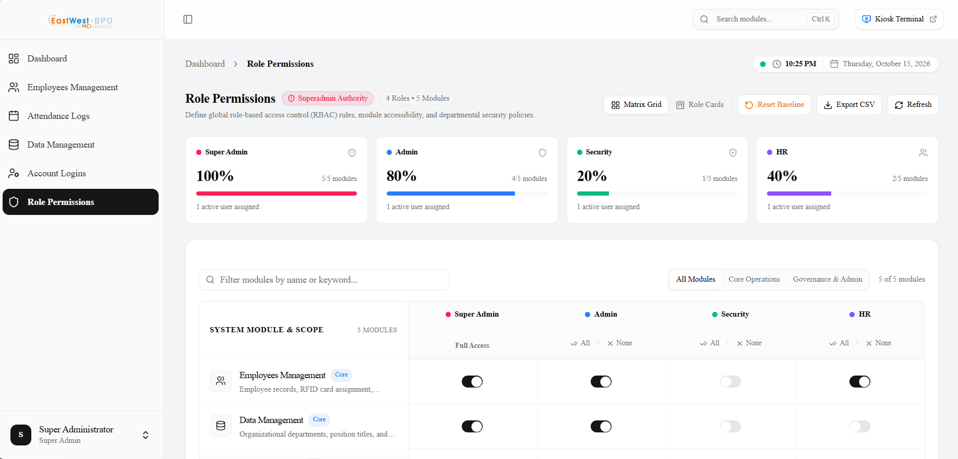Toggle Admin access for Employees Management
The width and height of the screenshot is (958, 459).
[601, 382]
